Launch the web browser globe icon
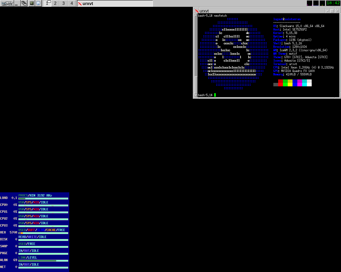 pyautogui.click(x=38, y=3)
